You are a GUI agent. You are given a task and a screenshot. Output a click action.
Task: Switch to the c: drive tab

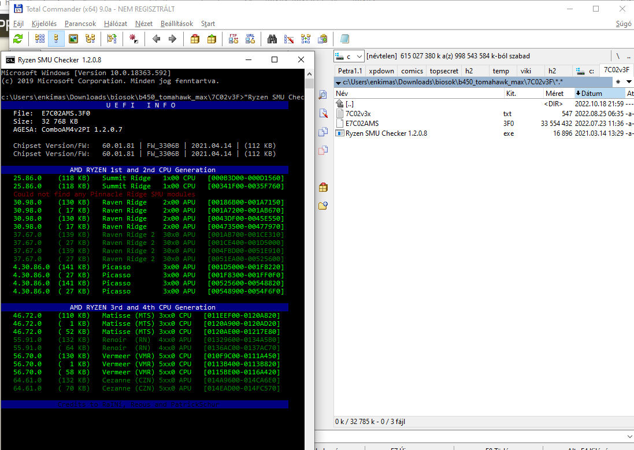[x=585, y=70]
